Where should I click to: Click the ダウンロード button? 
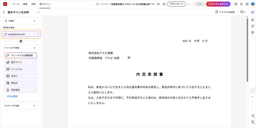click(176, 4)
